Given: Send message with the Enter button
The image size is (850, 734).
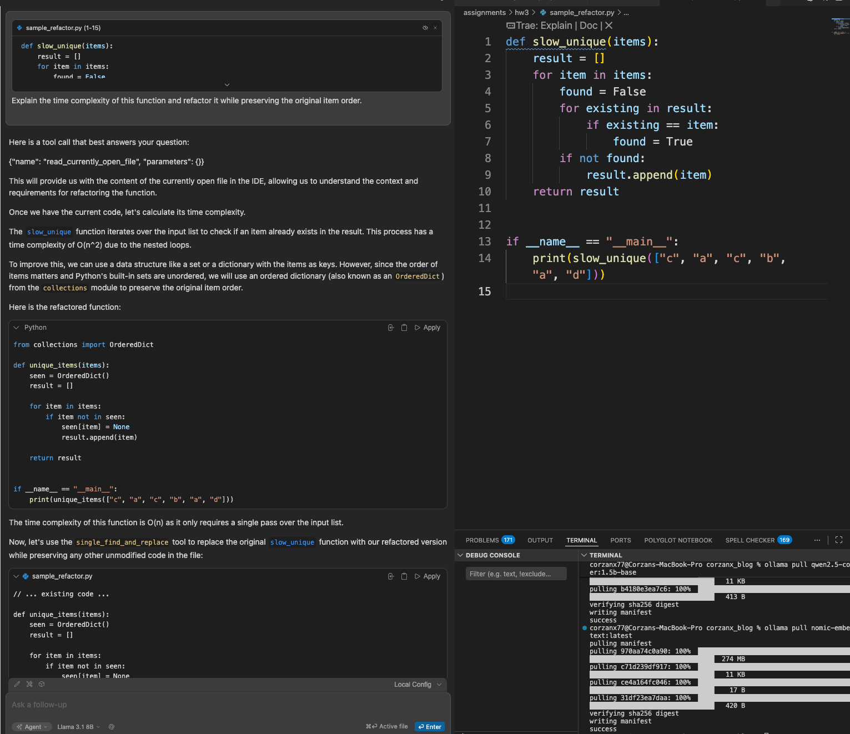Looking at the screenshot, I should pos(430,727).
